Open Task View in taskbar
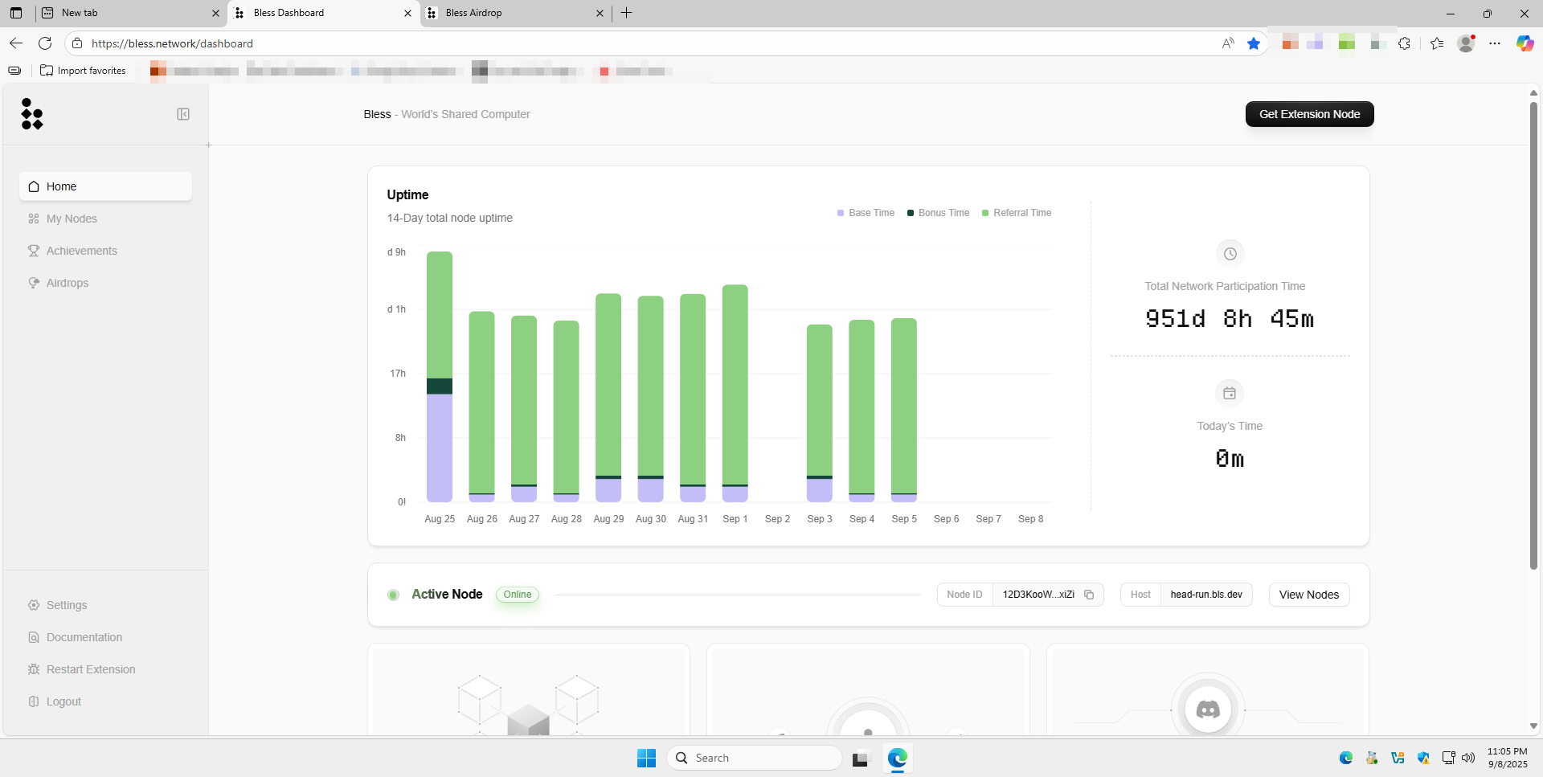 coord(861,758)
